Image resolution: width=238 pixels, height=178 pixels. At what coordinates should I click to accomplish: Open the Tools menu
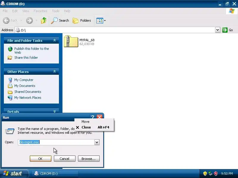click(56, 11)
